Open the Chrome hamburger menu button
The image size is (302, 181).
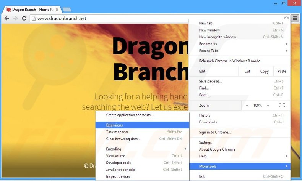pyautogui.click(x=295, y=18)
